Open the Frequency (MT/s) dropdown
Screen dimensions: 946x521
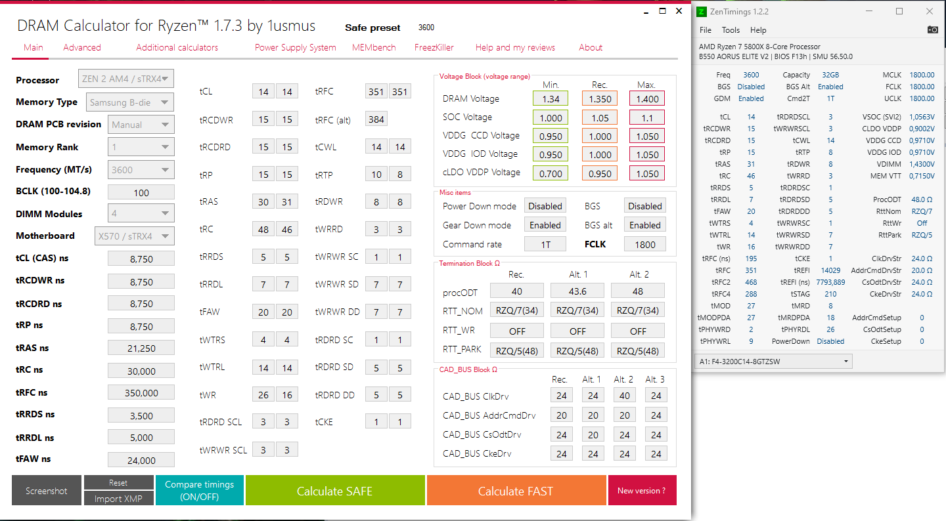tap(141, 169)
